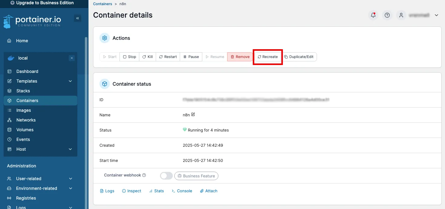This screenshot has height=209, width=445.
Task: Click the Pause container button
Action: (x=191, y=57)
